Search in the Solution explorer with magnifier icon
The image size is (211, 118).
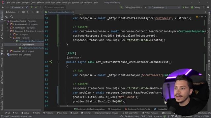click(x=12, y=17)
